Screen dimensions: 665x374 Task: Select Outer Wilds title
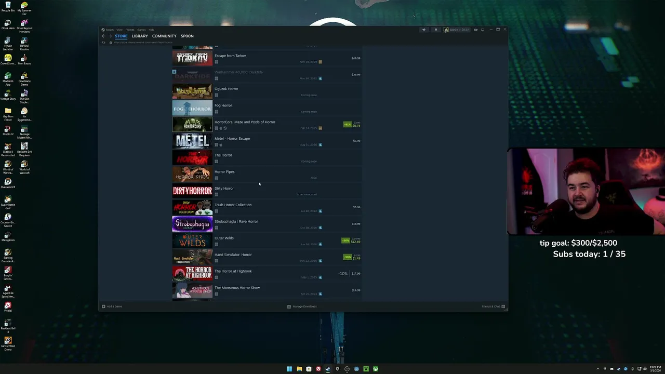pos(224,238)
